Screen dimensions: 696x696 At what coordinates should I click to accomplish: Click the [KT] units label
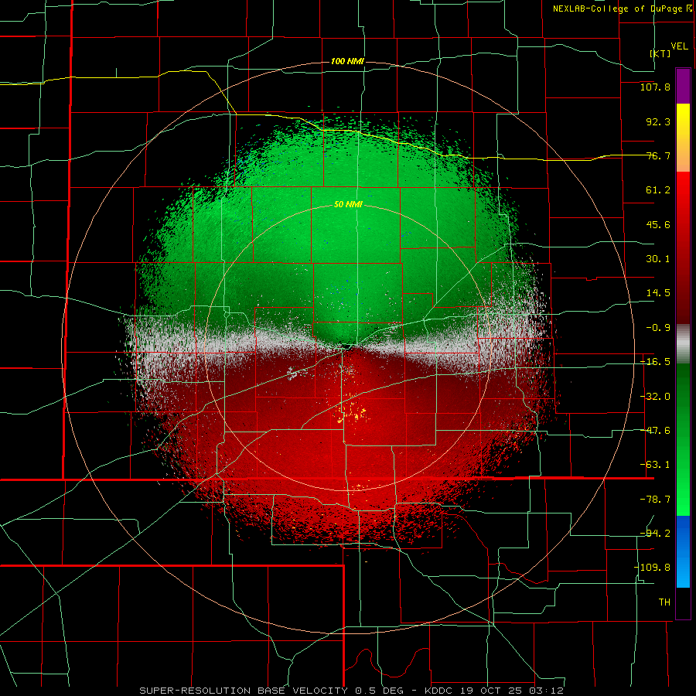click(660, 53)
